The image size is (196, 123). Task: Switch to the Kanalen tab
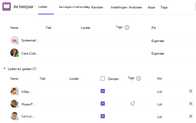97,7
